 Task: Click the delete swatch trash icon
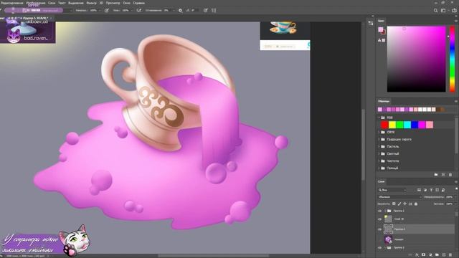450,175
